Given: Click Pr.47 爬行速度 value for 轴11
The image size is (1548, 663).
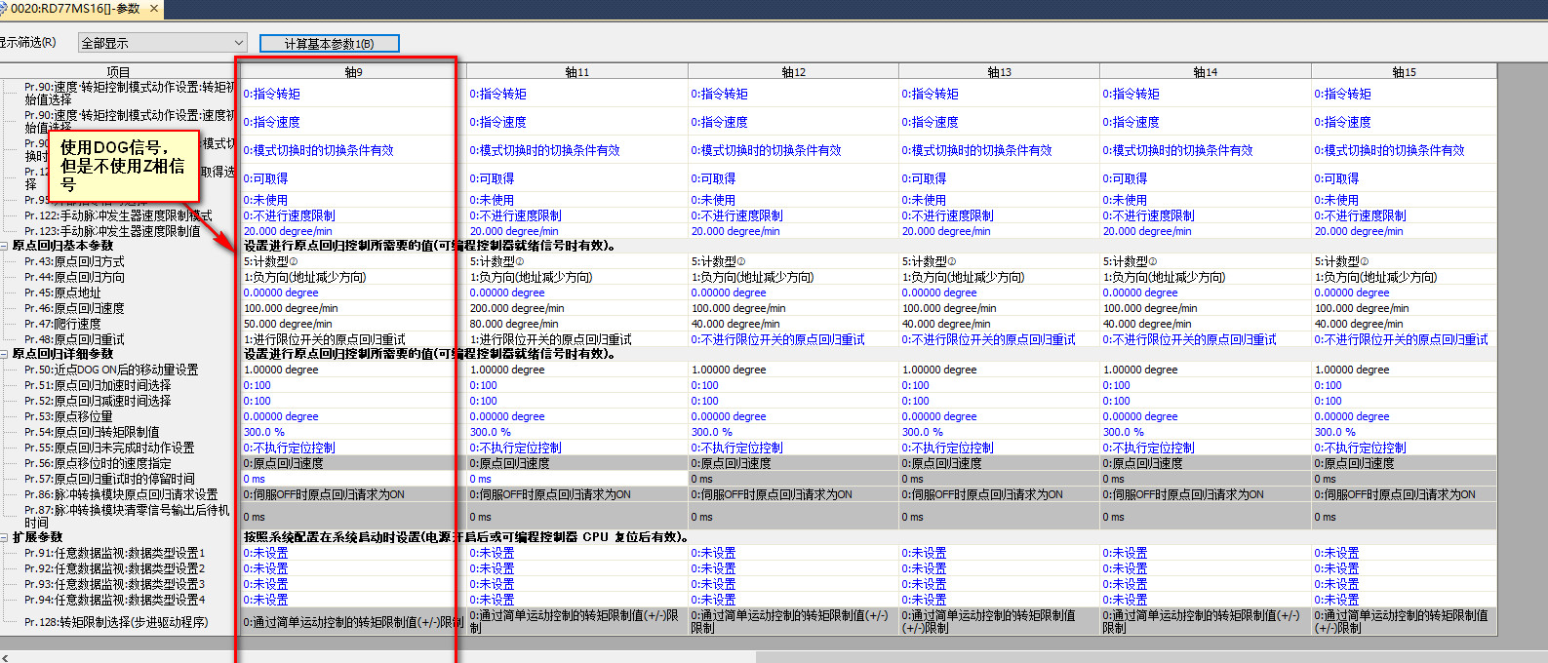Looking at the screenshot, I should tap(576, 324).
